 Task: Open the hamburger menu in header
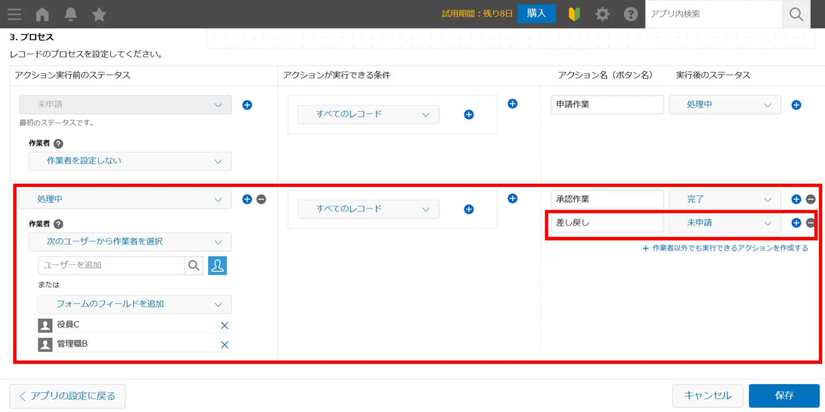click(x=14, y=14)
